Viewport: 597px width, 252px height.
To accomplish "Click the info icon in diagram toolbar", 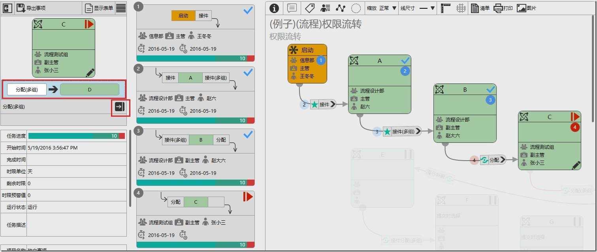I will point(274,8).
